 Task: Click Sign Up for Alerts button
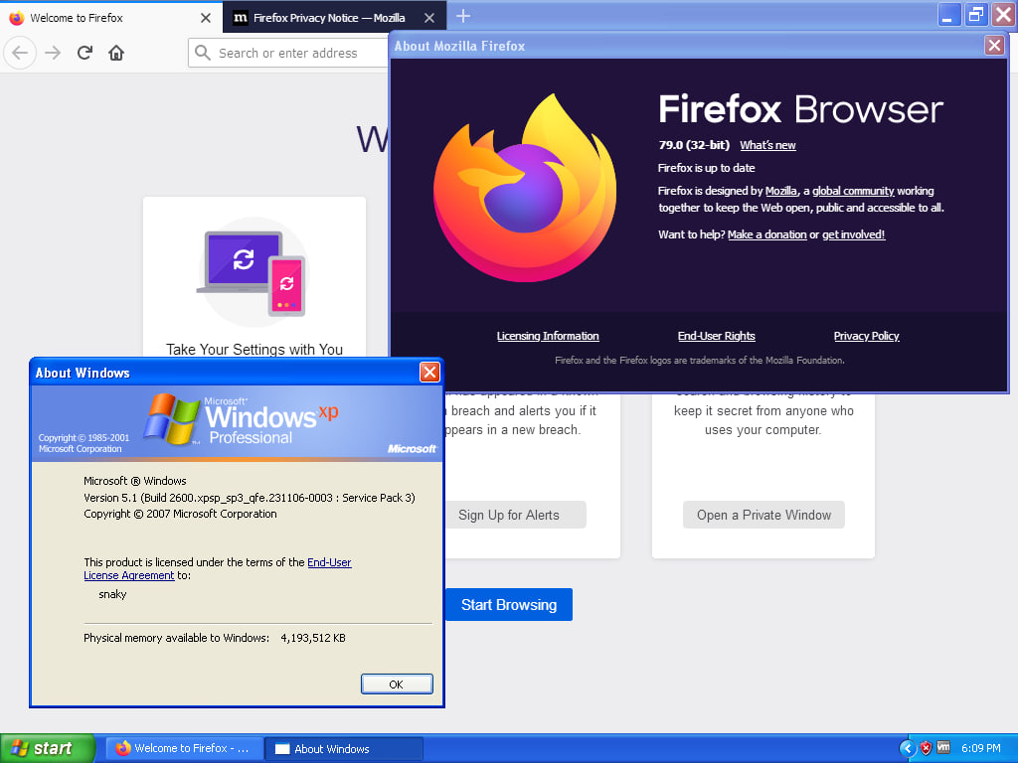(516, 515)
